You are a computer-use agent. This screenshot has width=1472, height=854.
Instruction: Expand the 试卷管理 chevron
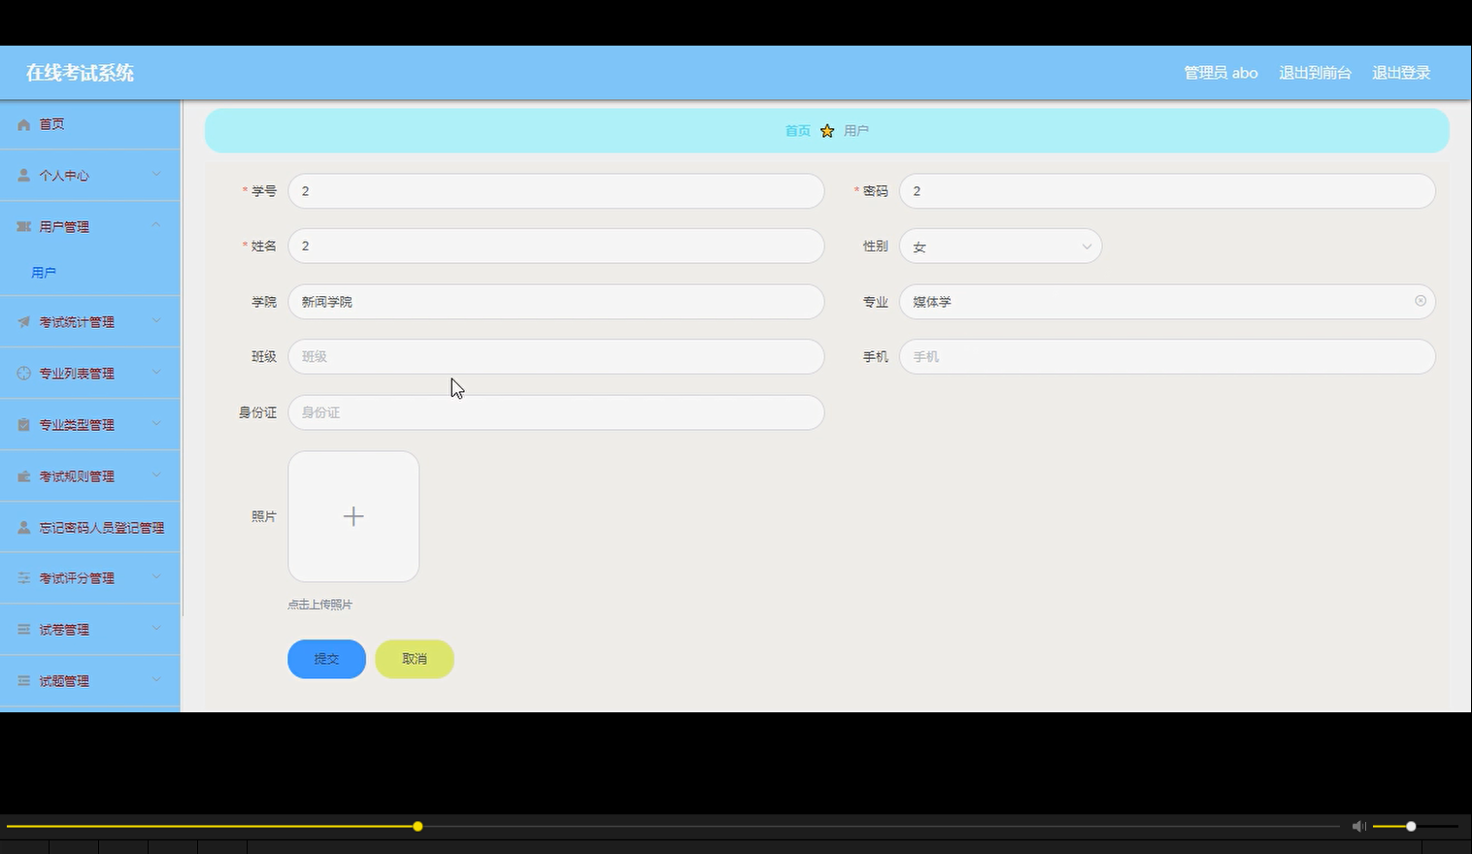[156, 629]
